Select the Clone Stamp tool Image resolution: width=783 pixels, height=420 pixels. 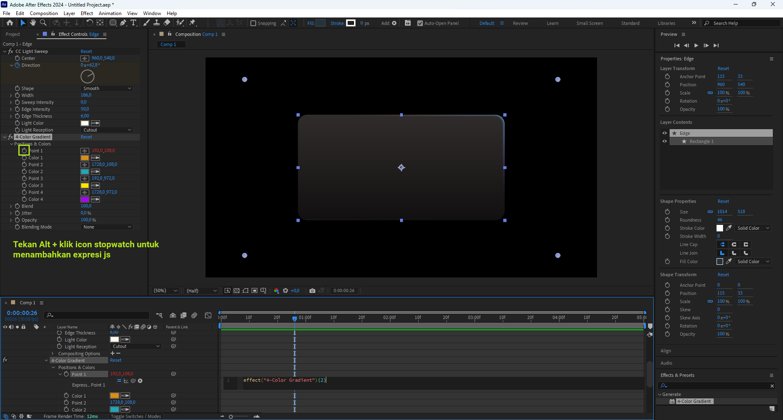(157, 23)
